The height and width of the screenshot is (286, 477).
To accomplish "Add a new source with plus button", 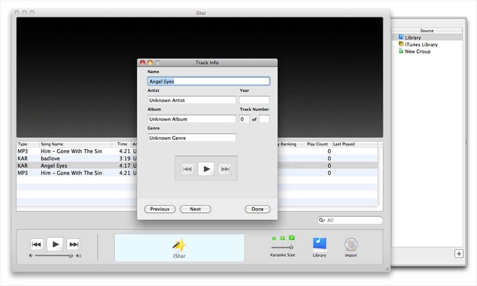I will (459, 253).
